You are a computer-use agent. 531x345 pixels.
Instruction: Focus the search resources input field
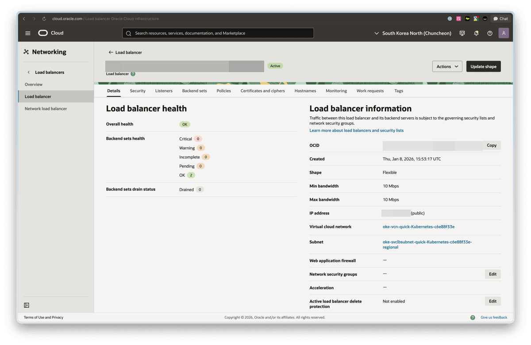[x=218, y=33]
